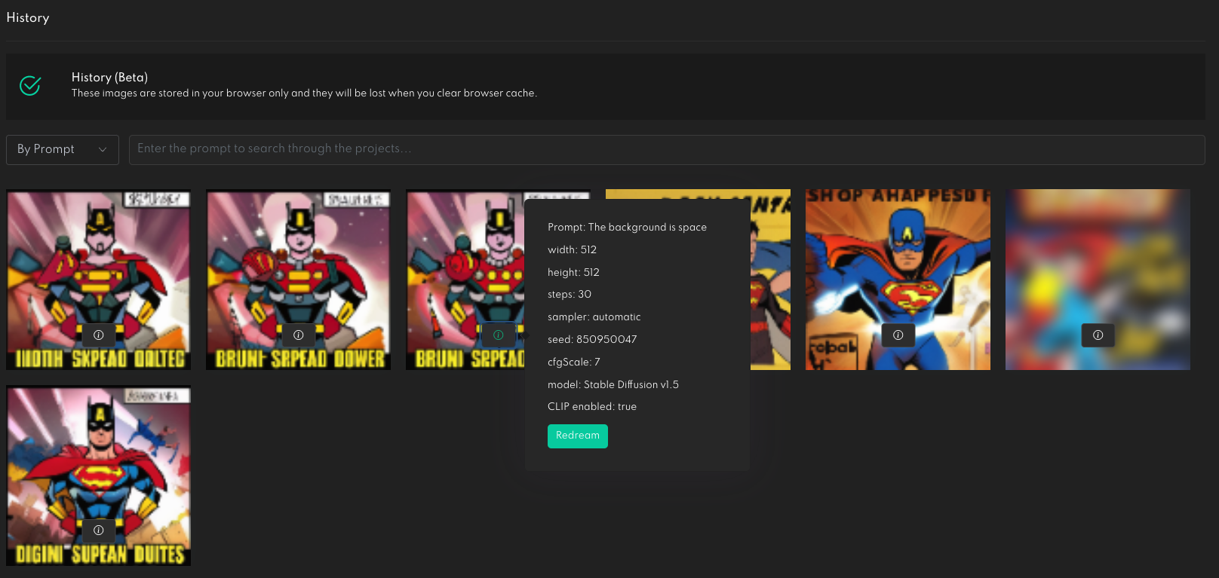Click "model: Stable Diffusion v1.5" line
1219x578 pixels.
pos(613,384)
